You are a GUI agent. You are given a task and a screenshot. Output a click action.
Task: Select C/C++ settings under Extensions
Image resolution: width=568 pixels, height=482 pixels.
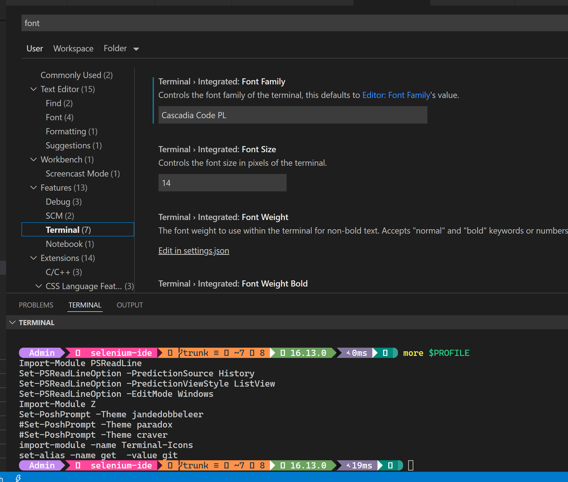coord(64,272)
